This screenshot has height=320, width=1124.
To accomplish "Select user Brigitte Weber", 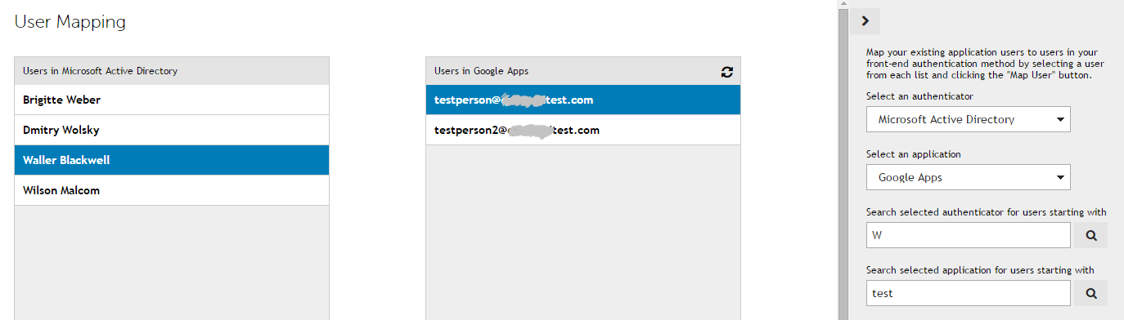I will (172, 100).
